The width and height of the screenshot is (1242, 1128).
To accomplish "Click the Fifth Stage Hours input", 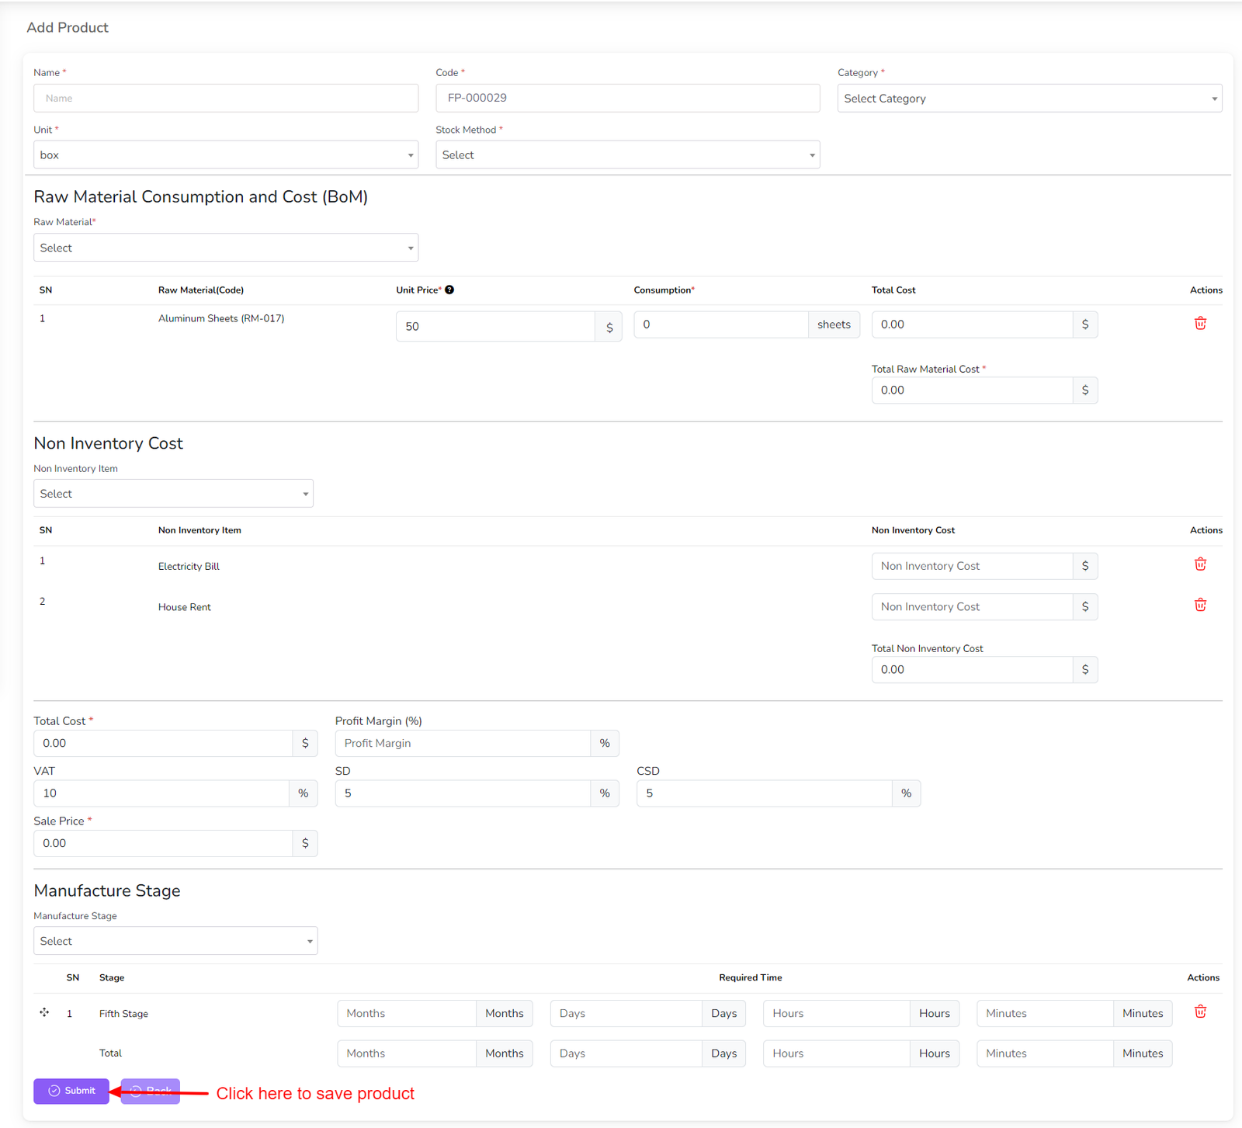I will 835,1014.
